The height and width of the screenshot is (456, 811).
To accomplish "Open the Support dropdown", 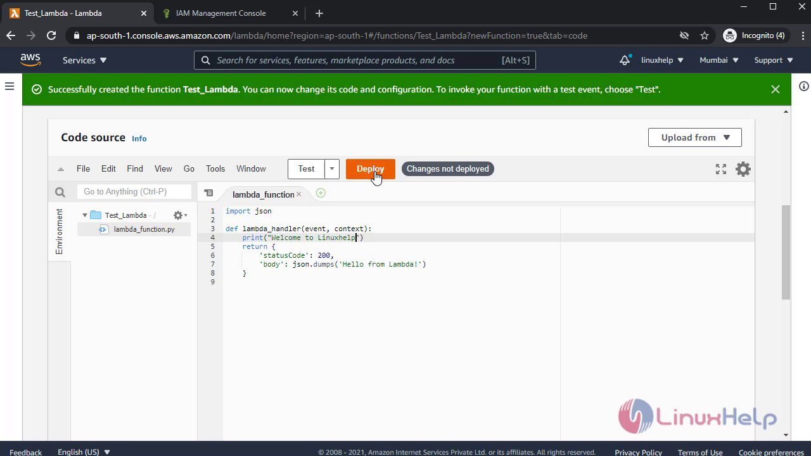I will tap(774, 60).
